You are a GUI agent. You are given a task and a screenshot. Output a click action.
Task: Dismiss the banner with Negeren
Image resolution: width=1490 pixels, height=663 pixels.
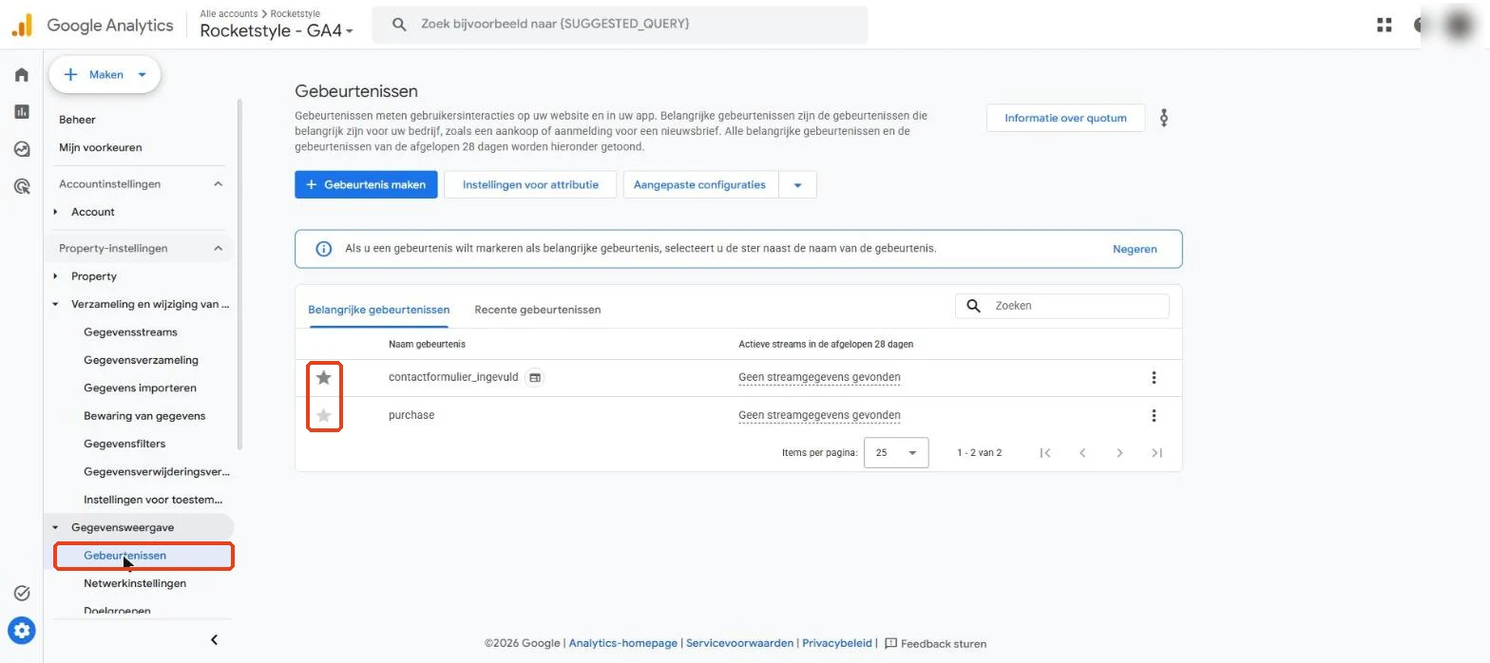1135,249
